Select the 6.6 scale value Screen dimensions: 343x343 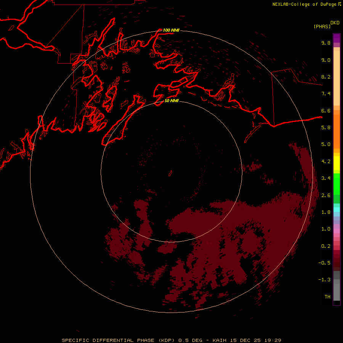pyautogui.click(x=326, y=111)
